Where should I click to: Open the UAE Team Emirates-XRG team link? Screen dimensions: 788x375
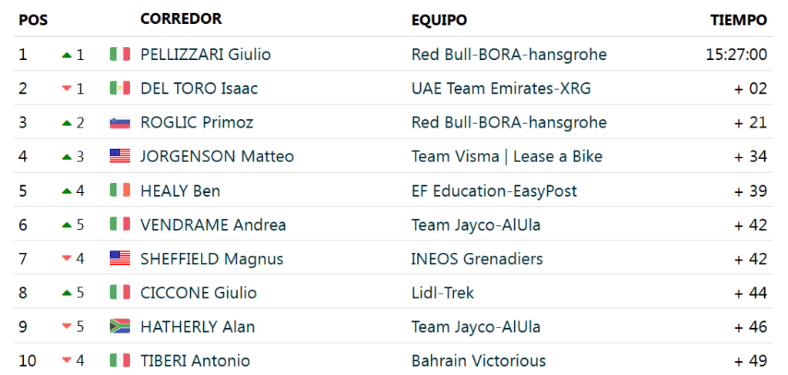click(x=501, y=88)
